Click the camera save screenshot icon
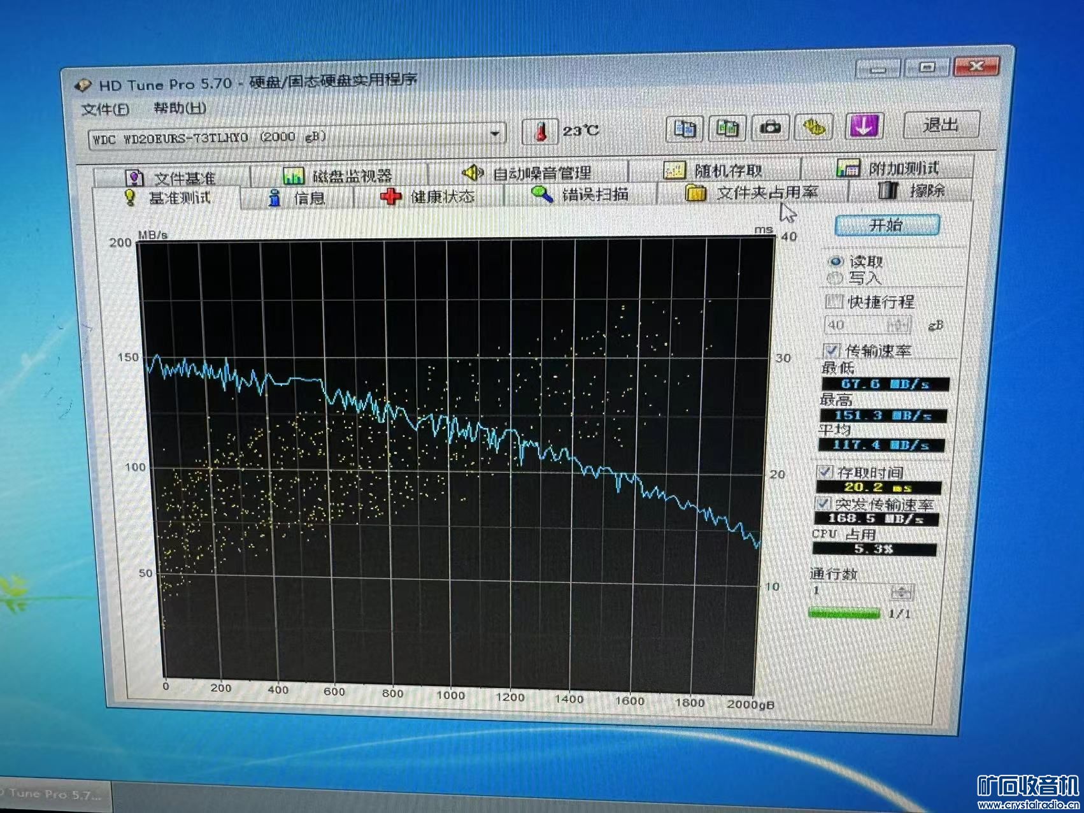Image resolution: width=1084 pixels, height=813 pixels. tap(770, 127)
